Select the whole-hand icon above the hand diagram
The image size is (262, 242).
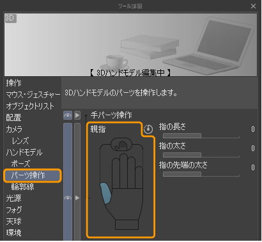pos(121,145)
